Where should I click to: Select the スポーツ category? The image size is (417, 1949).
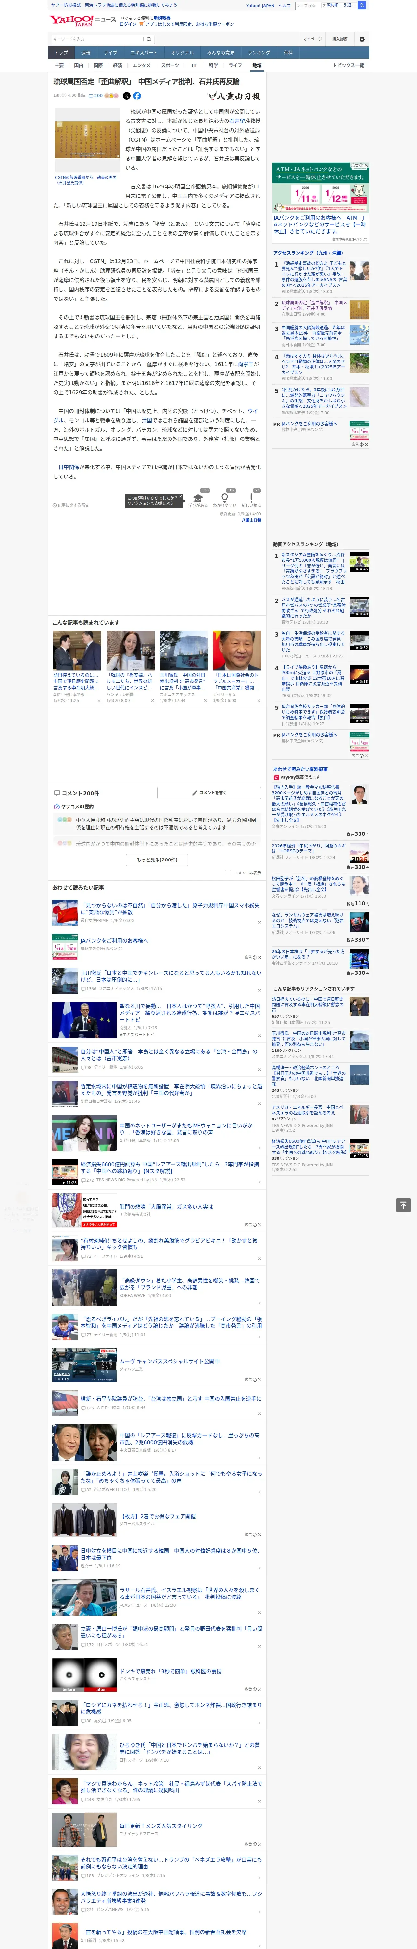(x=170, y=65)
